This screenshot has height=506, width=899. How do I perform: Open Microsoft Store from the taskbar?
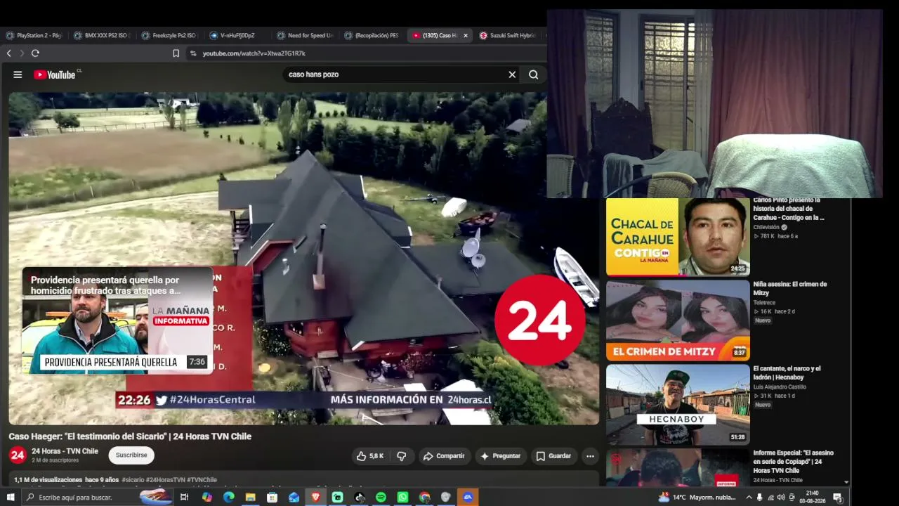click(x=272, y=498)
